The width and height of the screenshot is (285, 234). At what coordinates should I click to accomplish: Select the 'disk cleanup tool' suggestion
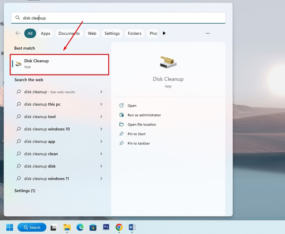click(59, 116)
